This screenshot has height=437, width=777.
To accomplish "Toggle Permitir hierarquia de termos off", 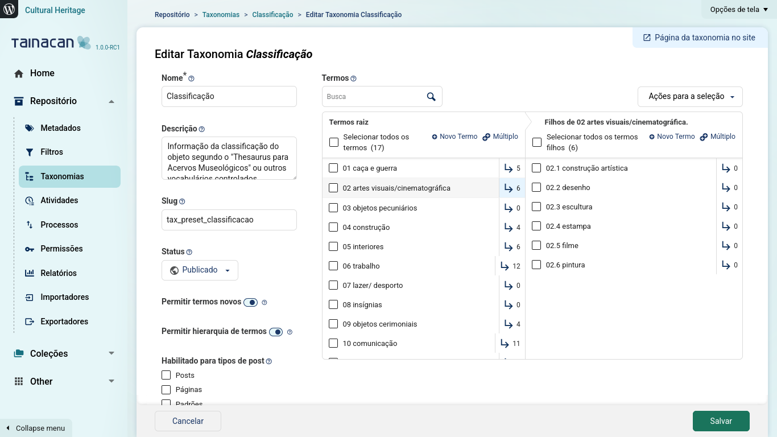I will tap(276, 332).
